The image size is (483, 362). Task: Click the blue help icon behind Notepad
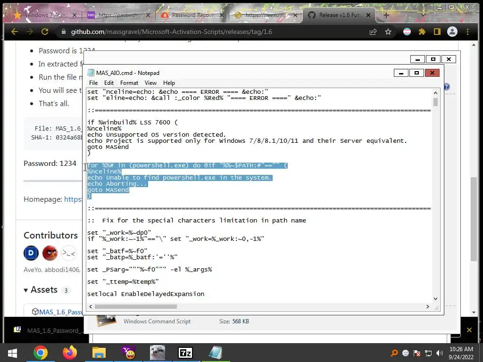[x=447, y=87]
